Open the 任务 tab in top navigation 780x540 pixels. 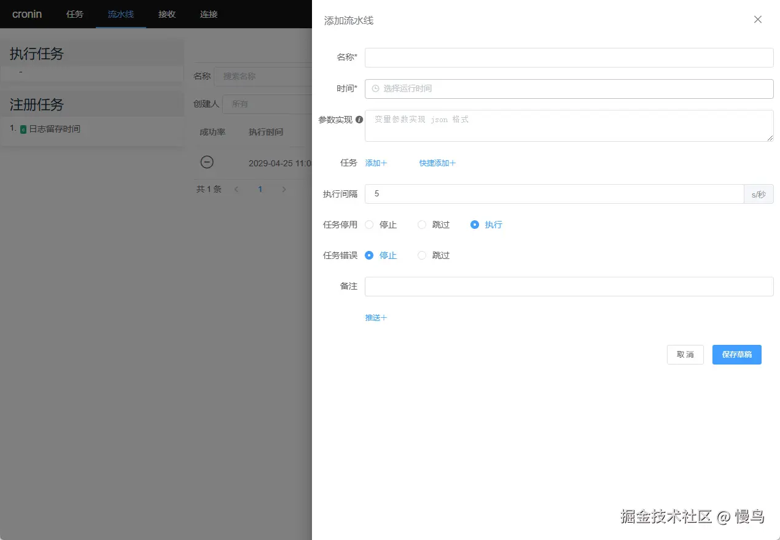tap(75, 13)
